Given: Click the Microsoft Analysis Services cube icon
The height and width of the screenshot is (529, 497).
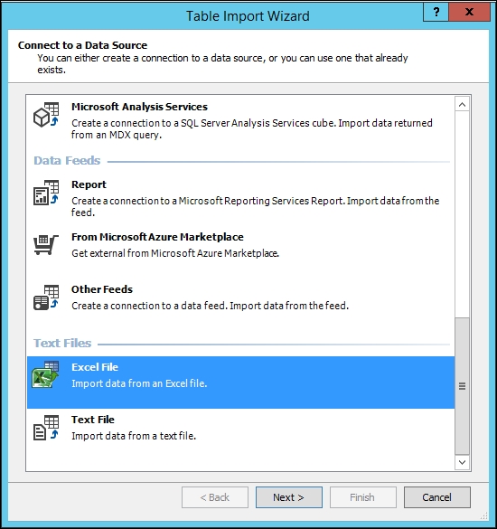Looking at the screenshot, I should coord(46,115).
